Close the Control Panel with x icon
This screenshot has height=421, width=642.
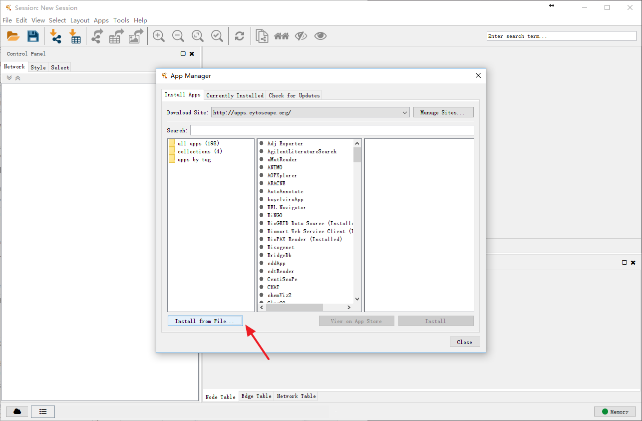click(192, 53)
